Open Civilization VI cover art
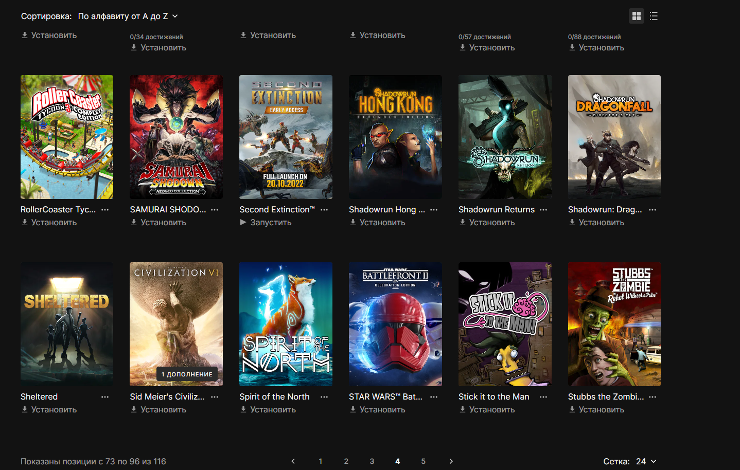 pyautogui.click(x=177, y=324)
